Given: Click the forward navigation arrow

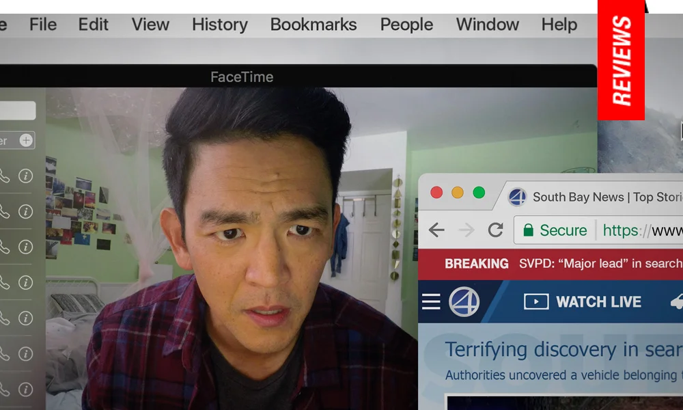Looking at the screenshot, I should click(x=465, y=230).
